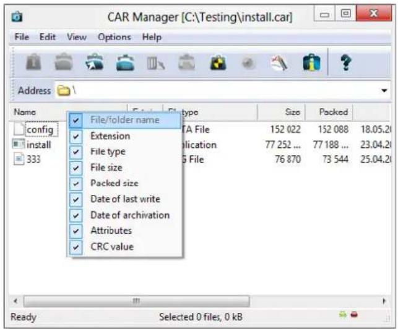Click size value 152 022

tap(285, 129)
